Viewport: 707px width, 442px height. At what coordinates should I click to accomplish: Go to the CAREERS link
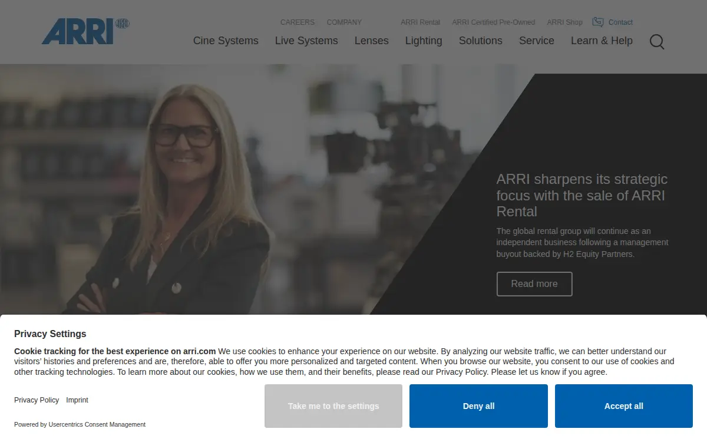[x=298, y=22]
